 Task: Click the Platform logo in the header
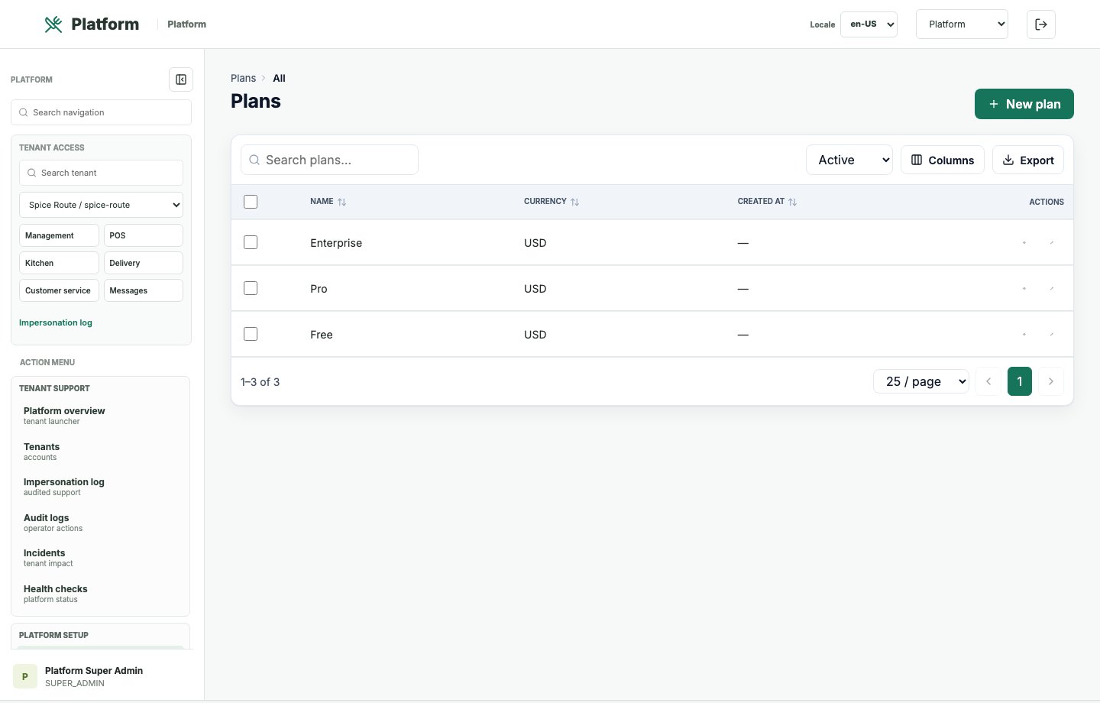(92, 24)
